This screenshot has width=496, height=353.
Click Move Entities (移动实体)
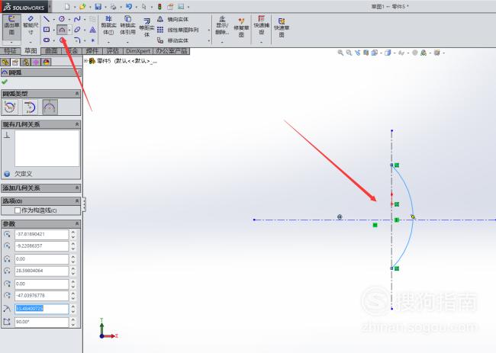[173, 40]
